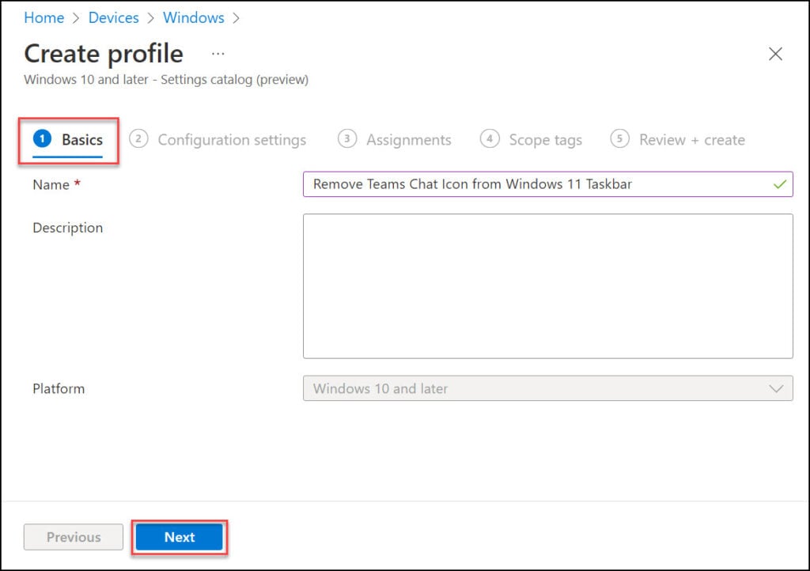Click inside the Description text area
810x571 pixels.
pos(547,286)
